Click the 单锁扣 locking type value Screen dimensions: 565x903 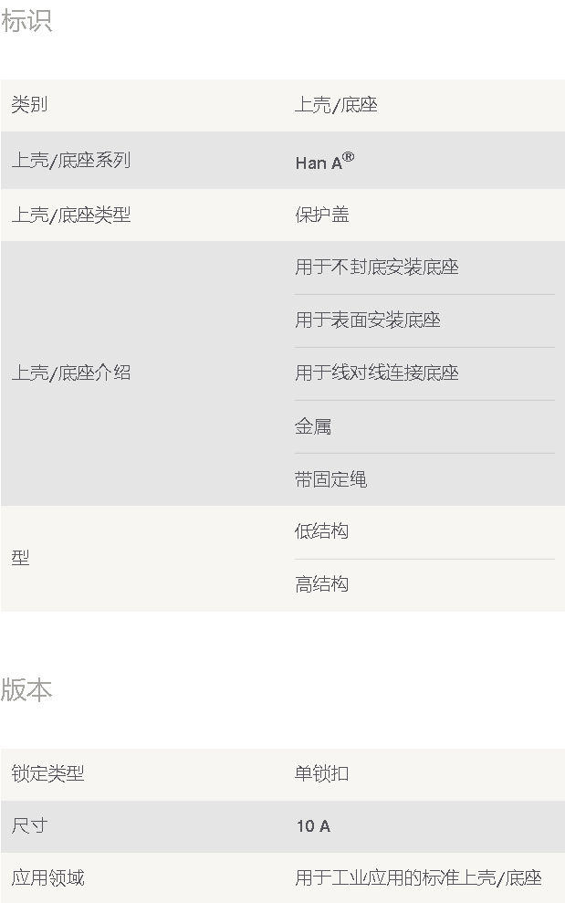(321, 773)
